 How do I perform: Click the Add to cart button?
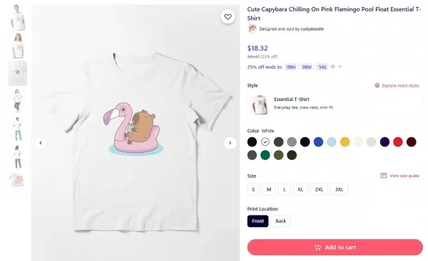point(335,247)
